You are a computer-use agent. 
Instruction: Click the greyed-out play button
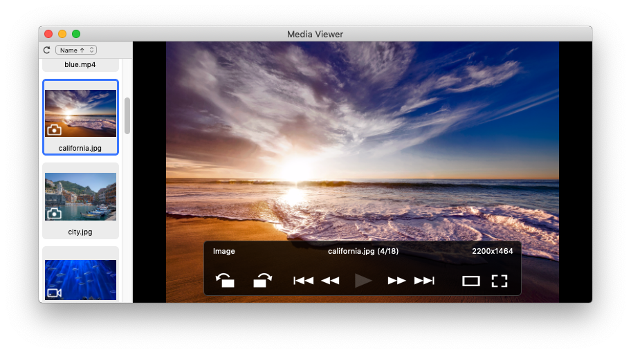[363, 281]
